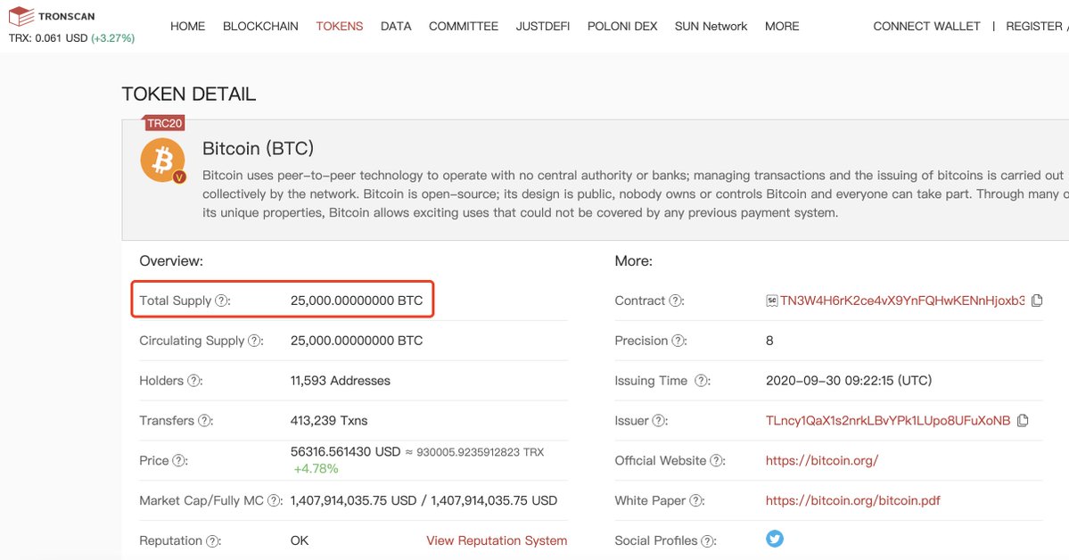Open the issuer address TLncy1QaX1s2nrk link

[888, 420]
